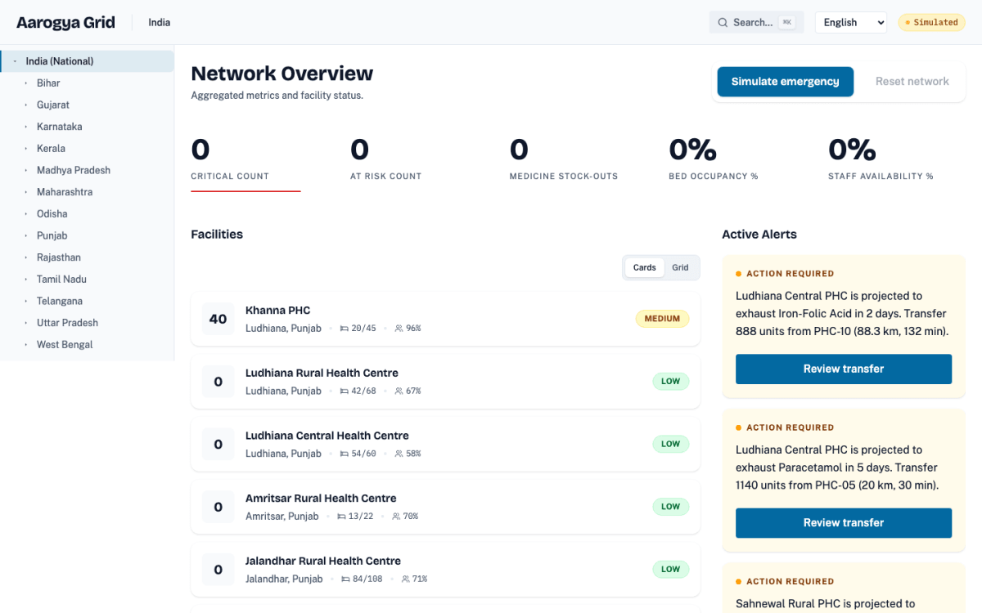Open the English language dropdown
The width and height of the screenshot is (982, 613).
point(851,22)
